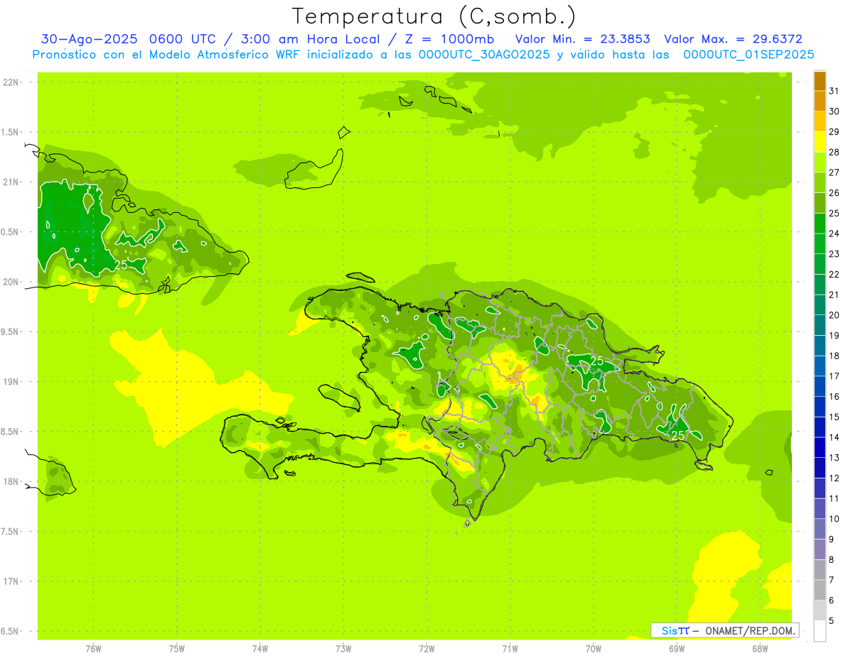The image size is (853, 658).
Task: Click the '25' contour label near 69W
Action: tap(679, 435)
